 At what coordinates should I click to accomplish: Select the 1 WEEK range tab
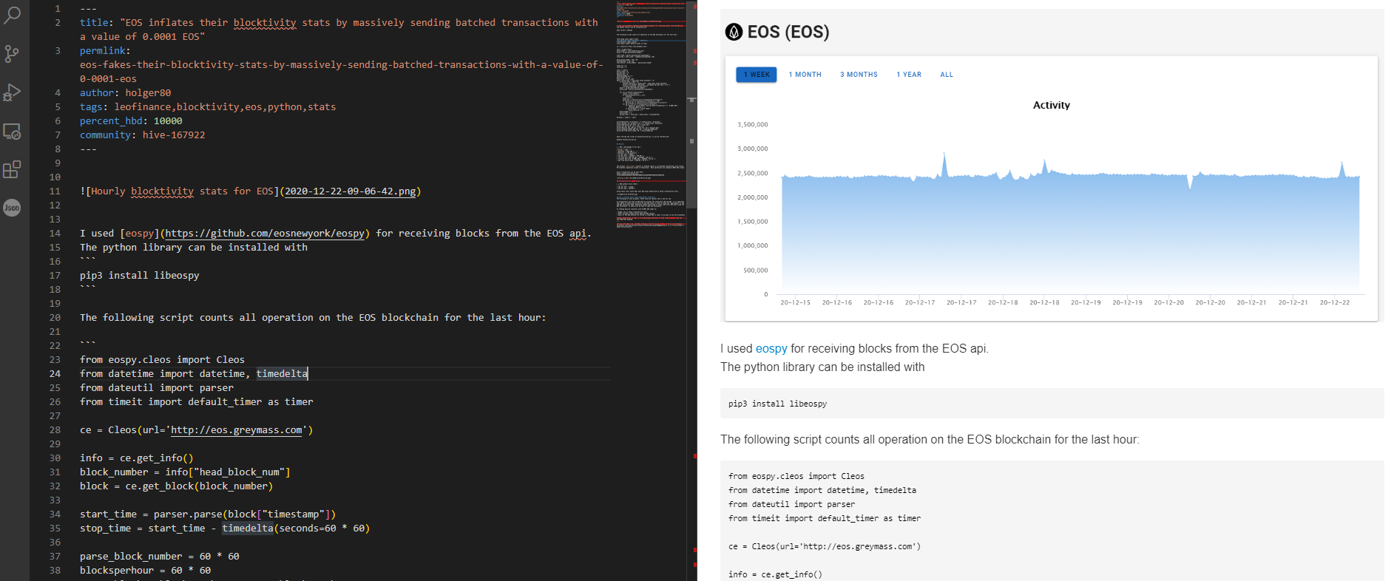pos(757,75)
